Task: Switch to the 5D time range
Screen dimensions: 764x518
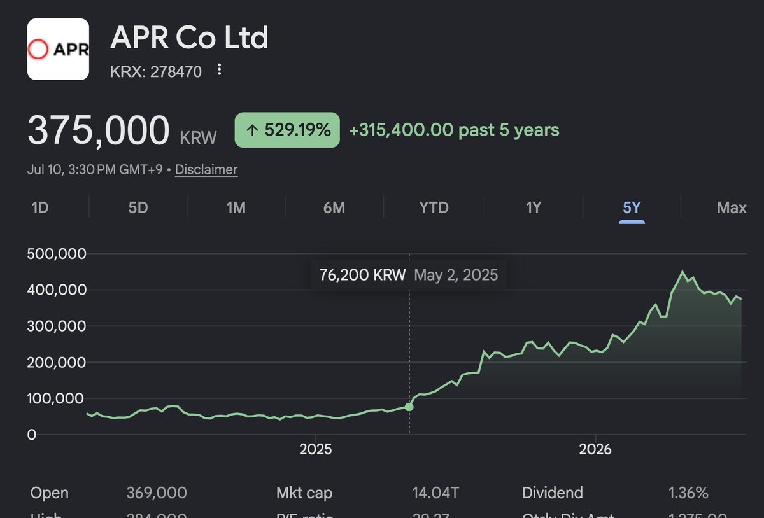Action: (x=138, y=207)
